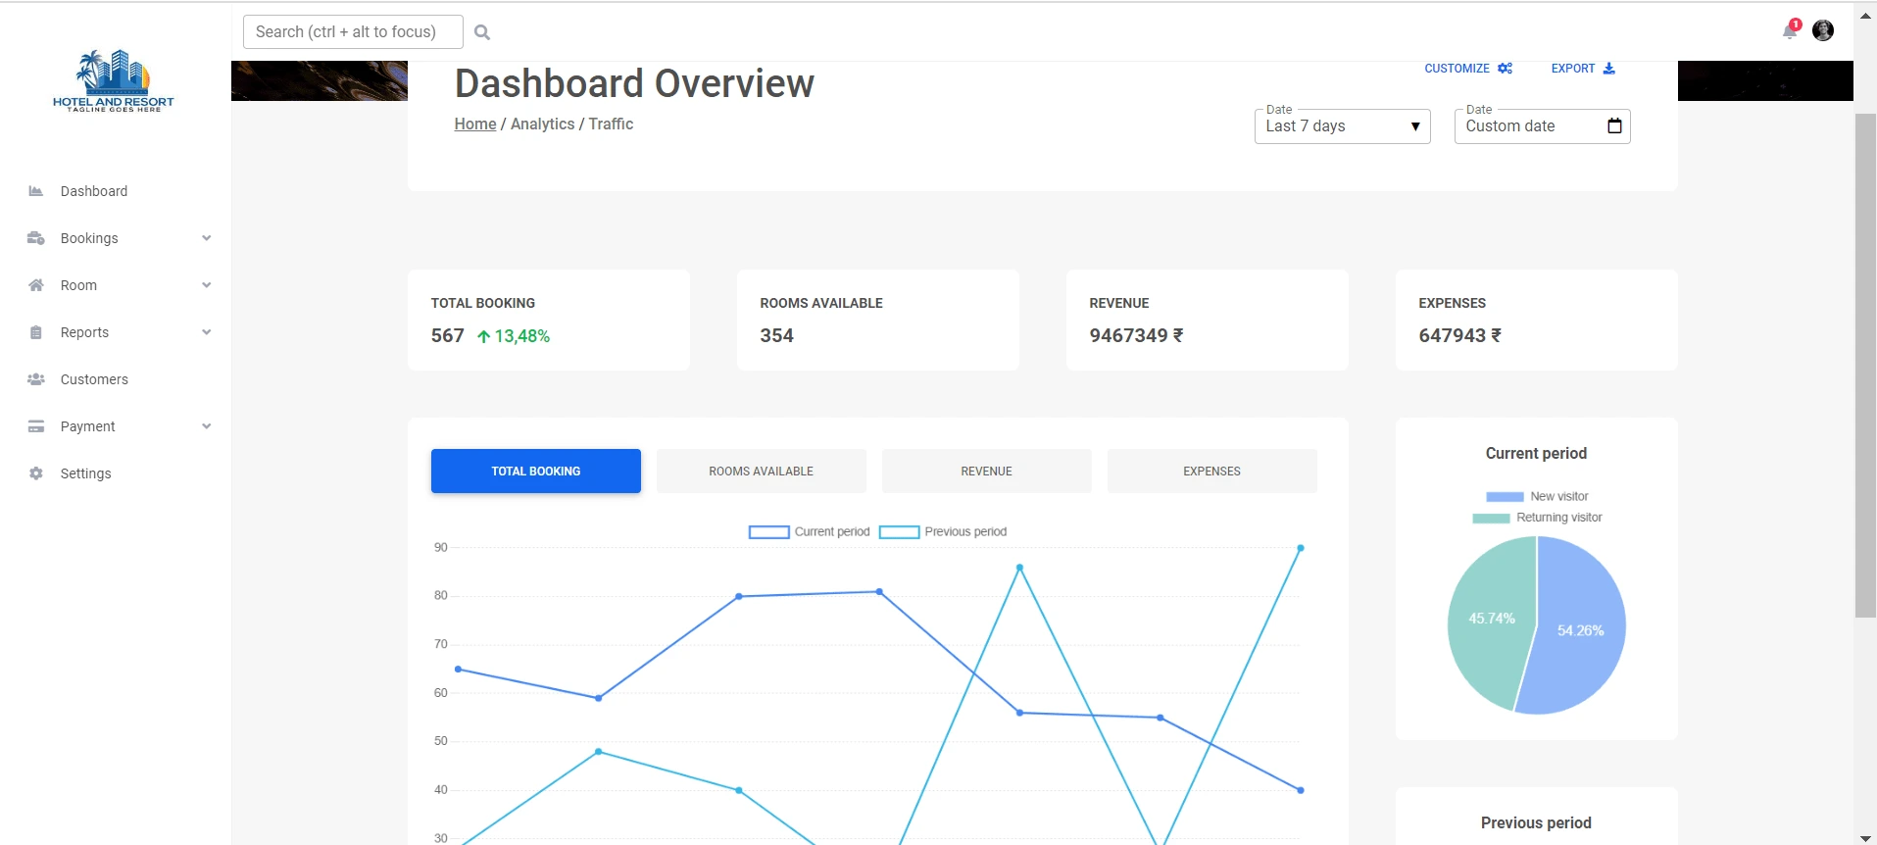Expand the Room menu chevron
This screenshot has width=1877, height=845.
(x=206, y=285)
